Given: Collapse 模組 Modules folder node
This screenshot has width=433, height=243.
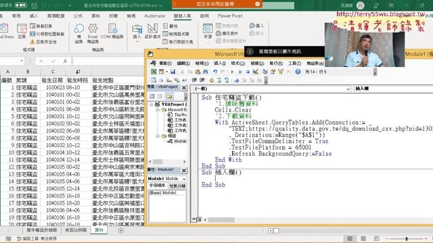Looking at the screenshot, I should pyautogui.click(x=158, y=136).
